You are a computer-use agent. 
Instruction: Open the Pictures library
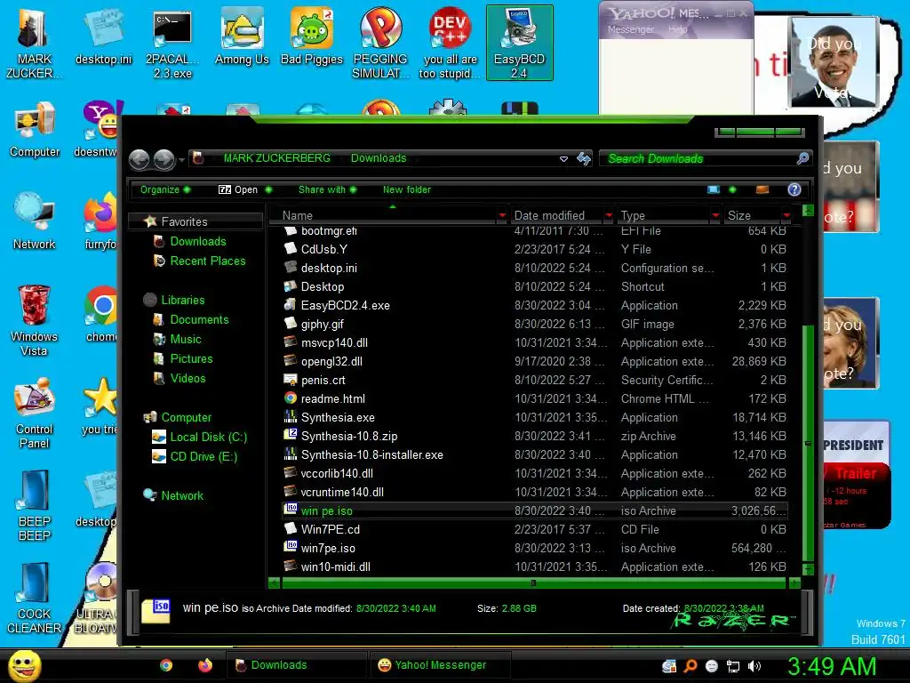tap(191, 359)
